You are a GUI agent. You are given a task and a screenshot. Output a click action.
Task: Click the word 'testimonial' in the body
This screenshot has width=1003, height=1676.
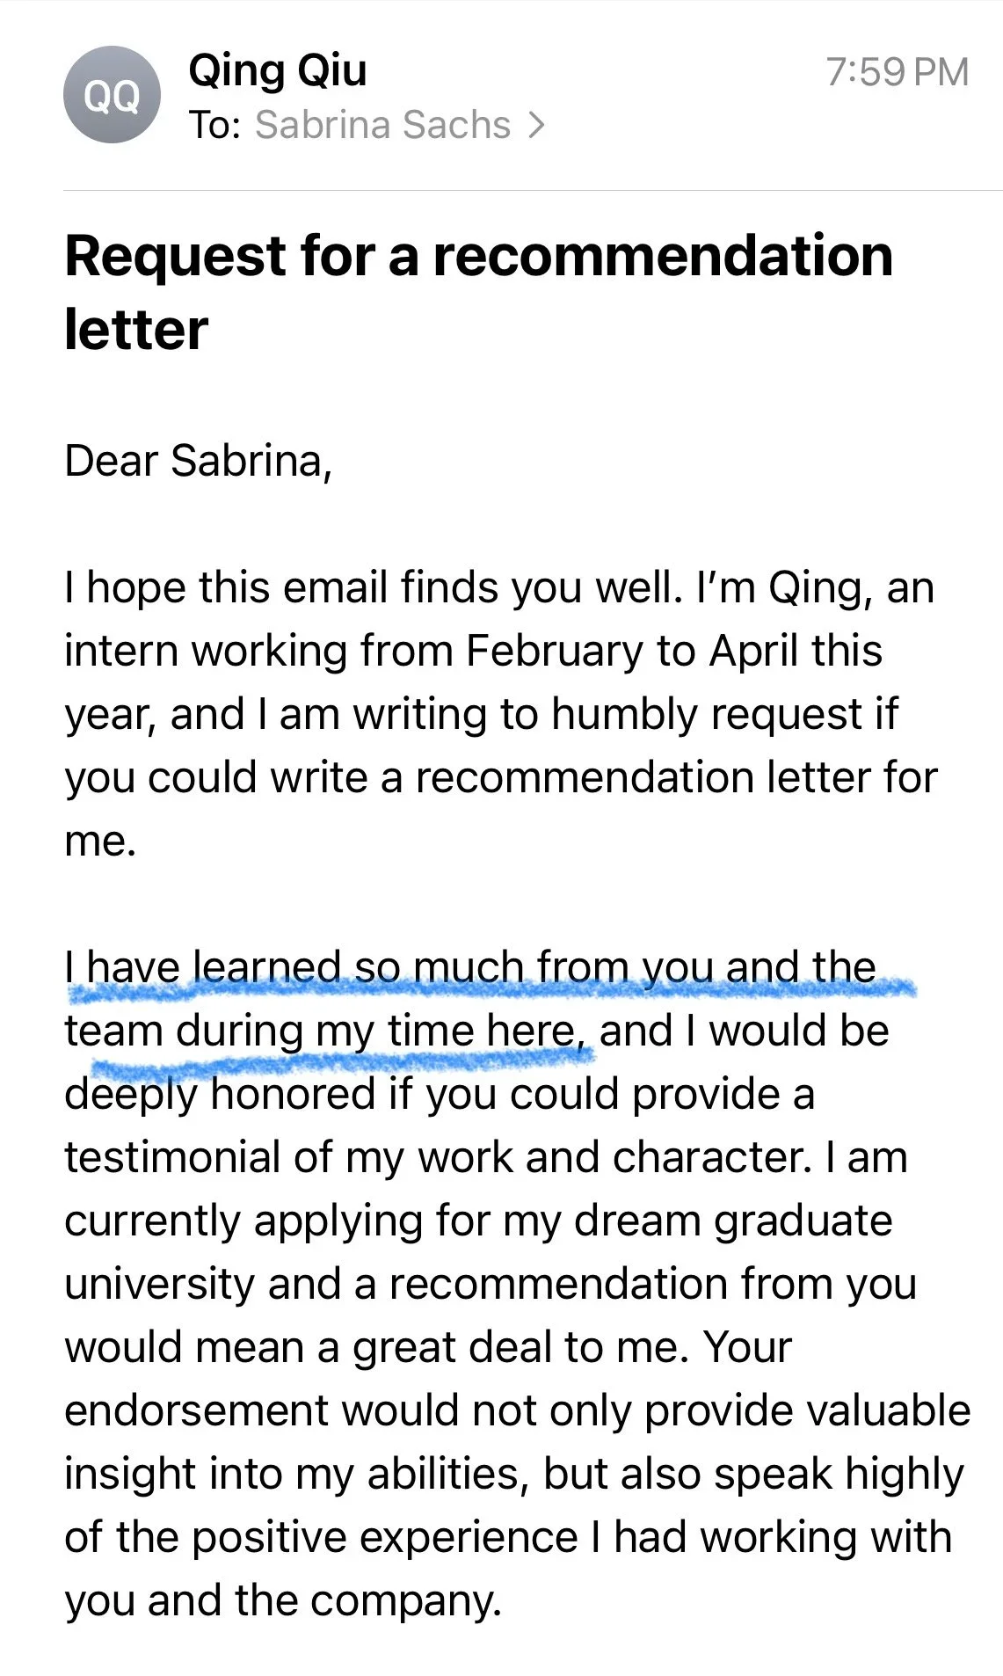(x=172, y=1157)
